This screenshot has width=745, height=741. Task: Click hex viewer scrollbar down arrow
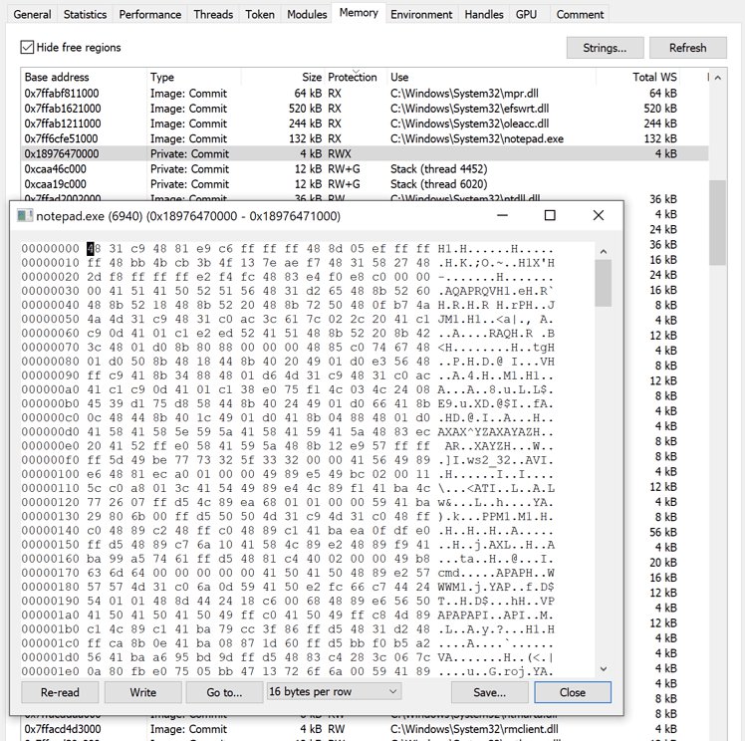coord(604,669)
